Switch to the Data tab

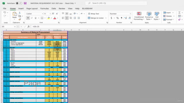[54, 8]
